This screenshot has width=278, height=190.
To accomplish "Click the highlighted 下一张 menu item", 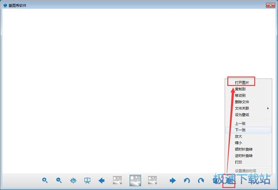I will (x=248, y=130).
